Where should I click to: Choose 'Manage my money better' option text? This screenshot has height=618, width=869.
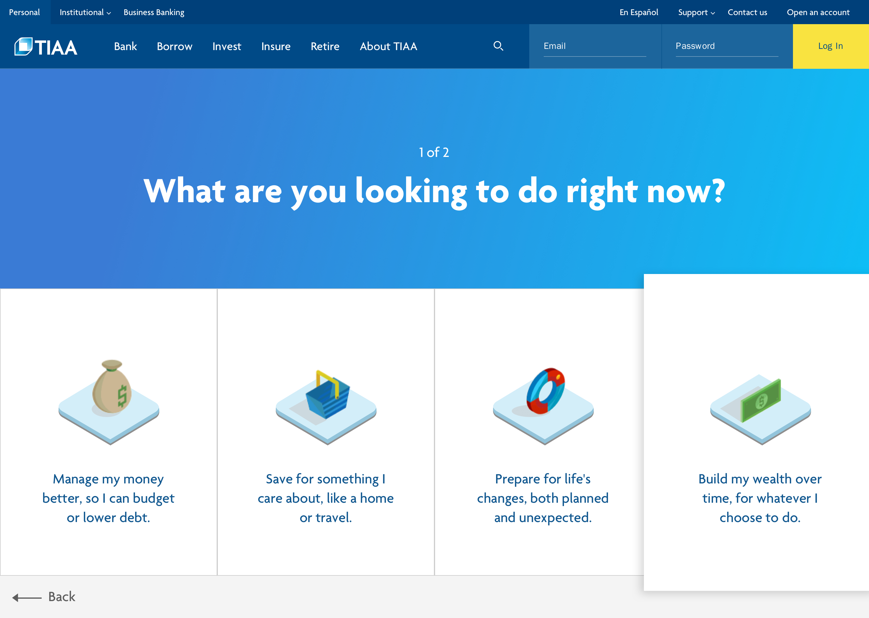click(x=108, y=498)
